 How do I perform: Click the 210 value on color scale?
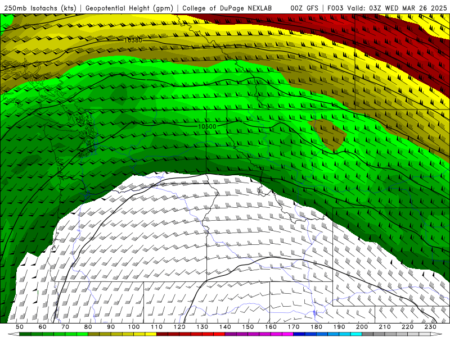point(385,327)
